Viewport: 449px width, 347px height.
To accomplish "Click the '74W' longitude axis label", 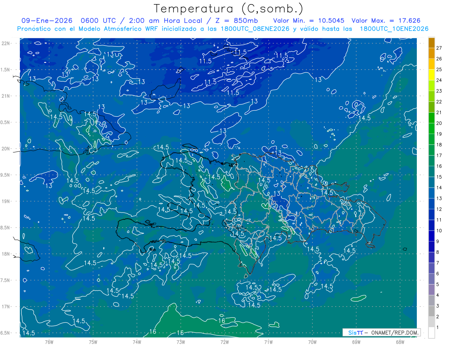I will pos(137,342).
